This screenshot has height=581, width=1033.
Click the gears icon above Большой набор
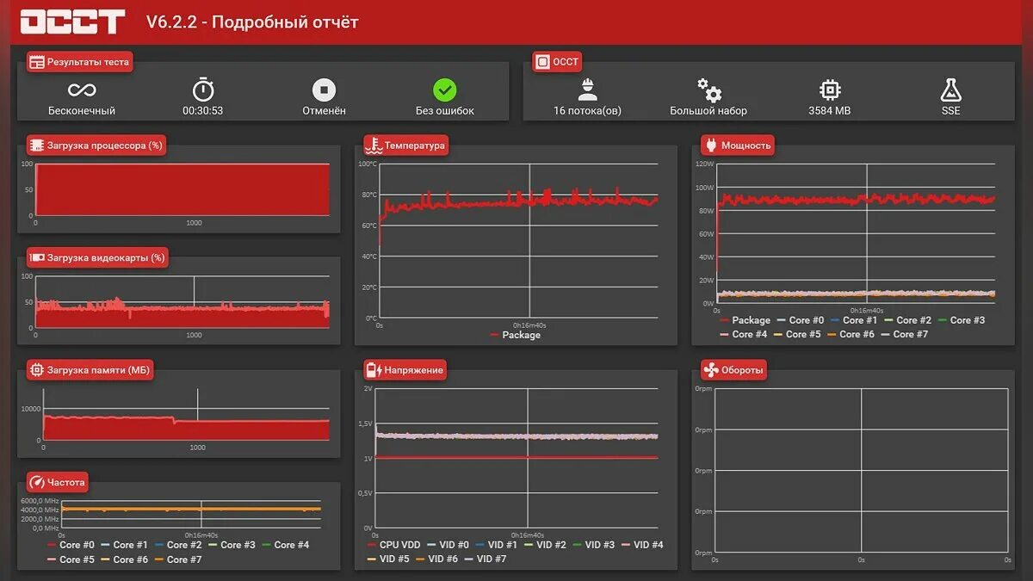[709, 90]
